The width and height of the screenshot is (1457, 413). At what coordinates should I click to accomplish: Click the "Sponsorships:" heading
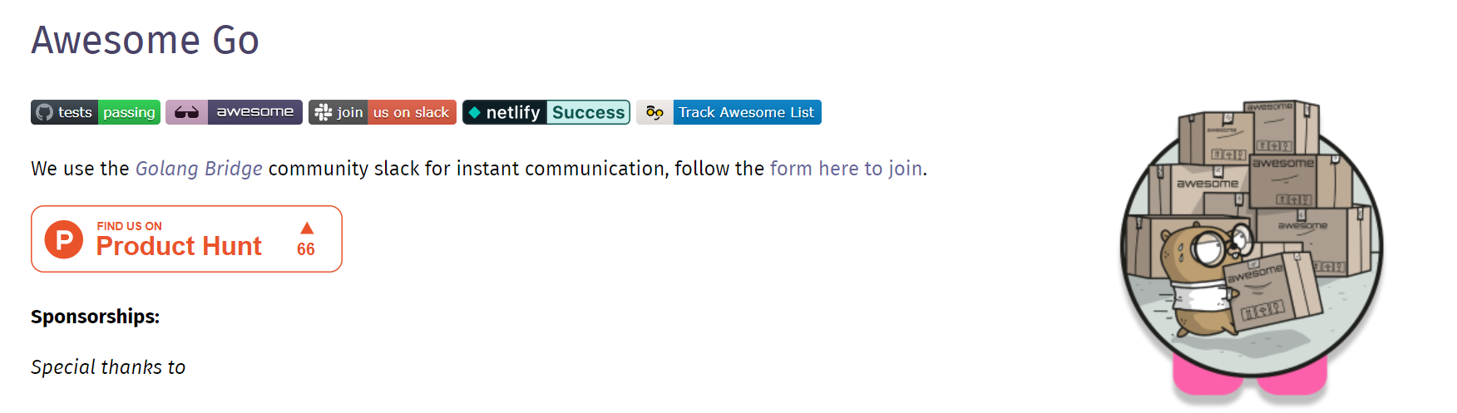(x=95, y=317)
